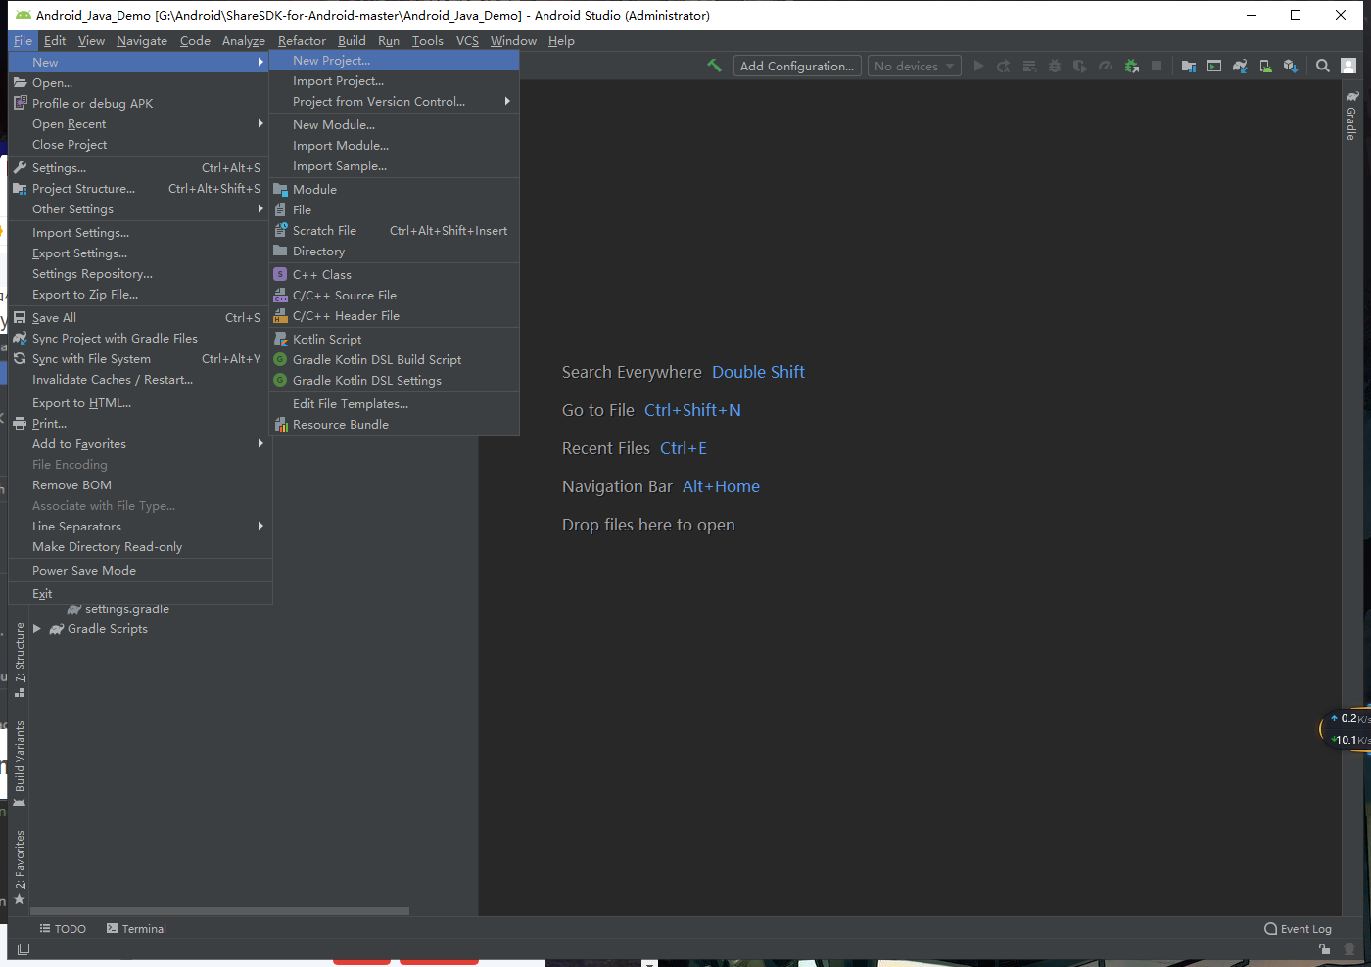Click Sync Project with Gradle Files toolbar icon
The height and width of the screenshot is (967, 1371).
point(1240,66)
